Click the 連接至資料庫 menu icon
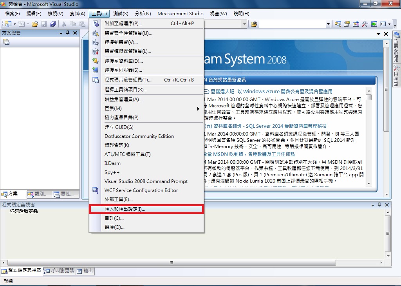The image size is (401, 286). 96,61
